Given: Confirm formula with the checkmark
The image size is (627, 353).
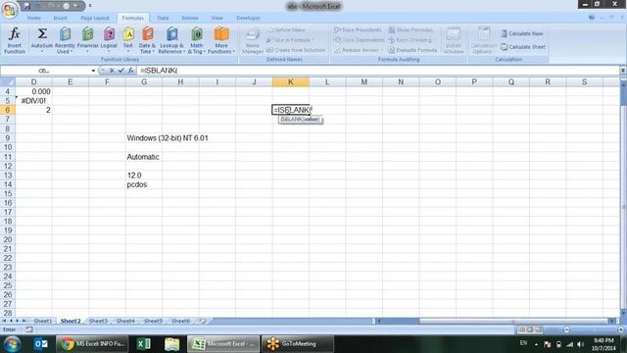Looking at the screenshot, I should coord(121,71).
